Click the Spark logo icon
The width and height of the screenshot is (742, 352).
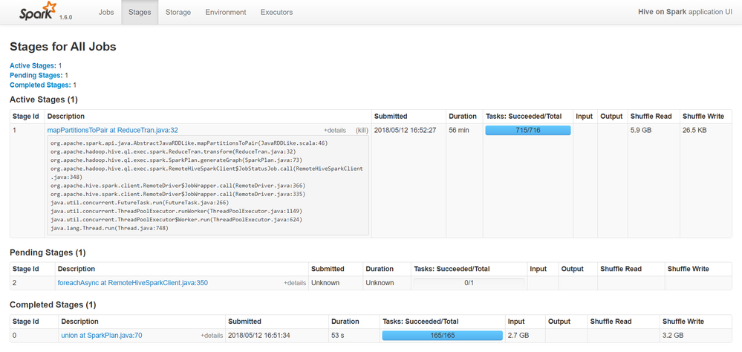[x=37, y=11]
